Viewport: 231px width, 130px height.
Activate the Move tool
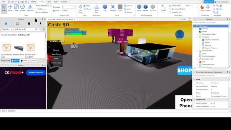(x=10, y=8)
